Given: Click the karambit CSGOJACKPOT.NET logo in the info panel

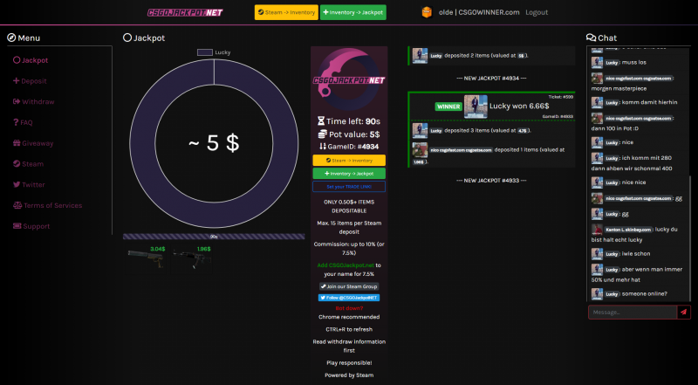Looking at the screenshot, I should pyautogui.click(x=349, y=79).
